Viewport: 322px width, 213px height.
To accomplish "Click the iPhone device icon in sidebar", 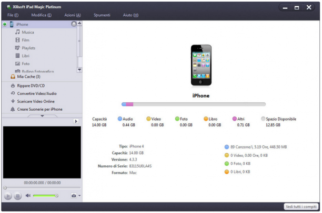I will tap(12, 24).
